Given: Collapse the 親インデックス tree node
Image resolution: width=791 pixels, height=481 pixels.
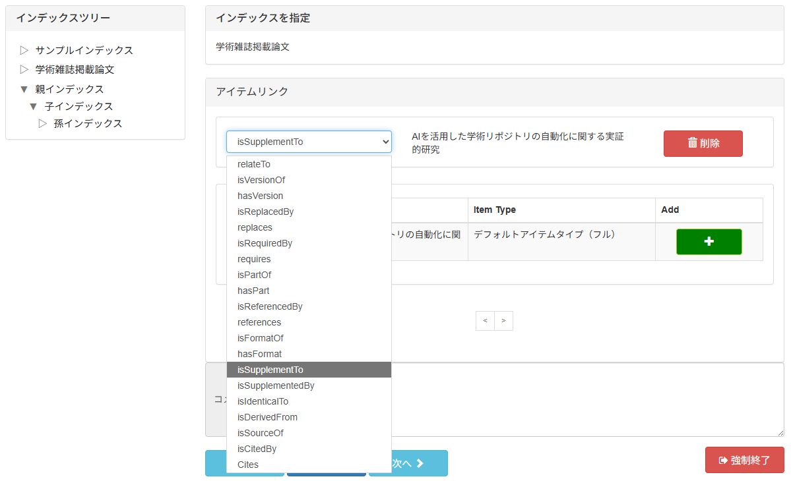Looking at the screenshot, I should pyautogui.click(x=24, y=89).
